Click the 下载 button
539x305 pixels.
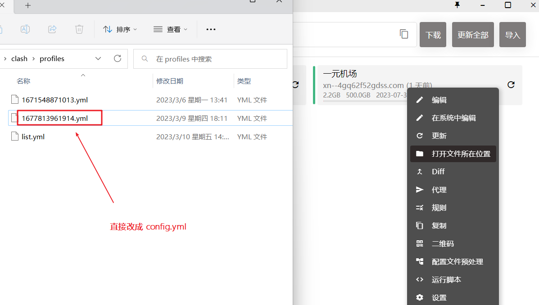(x=433, y=35)
